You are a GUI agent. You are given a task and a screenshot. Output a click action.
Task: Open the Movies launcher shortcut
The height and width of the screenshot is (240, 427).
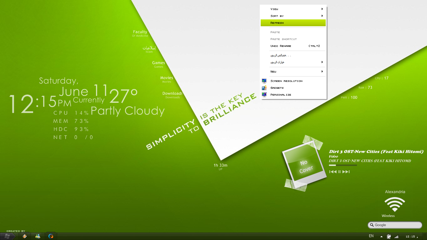167,79
